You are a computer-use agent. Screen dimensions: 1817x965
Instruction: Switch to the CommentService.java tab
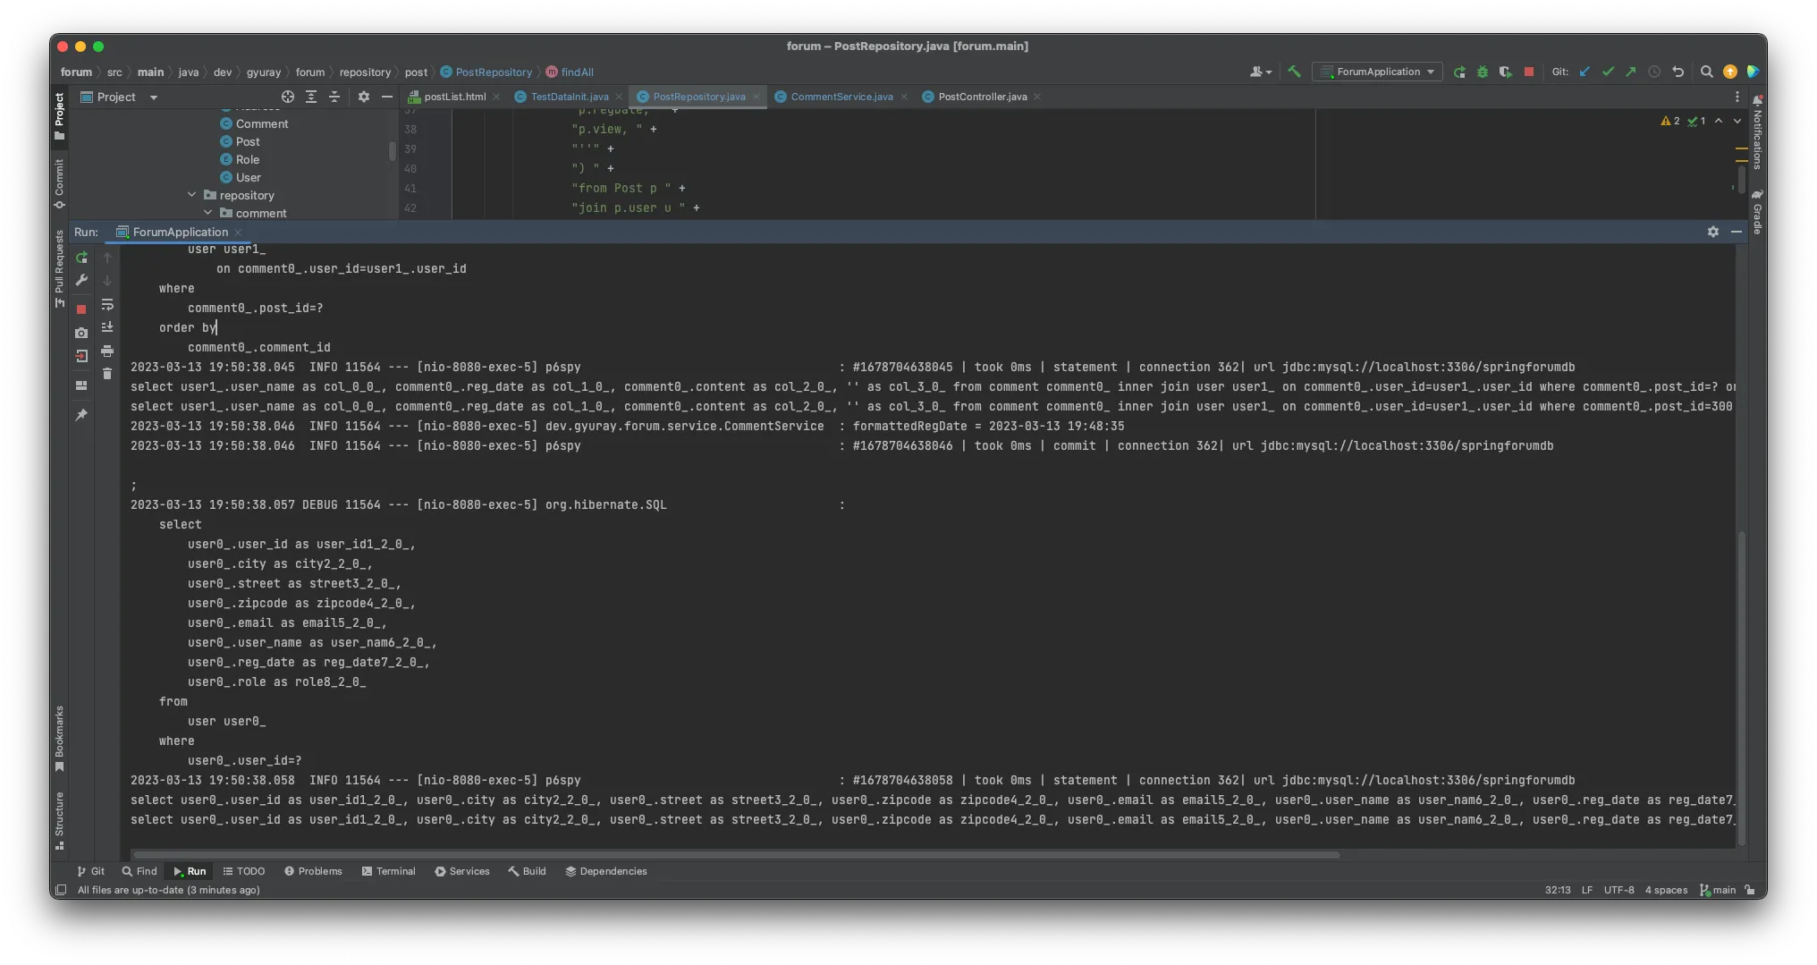tap(841, 97)
